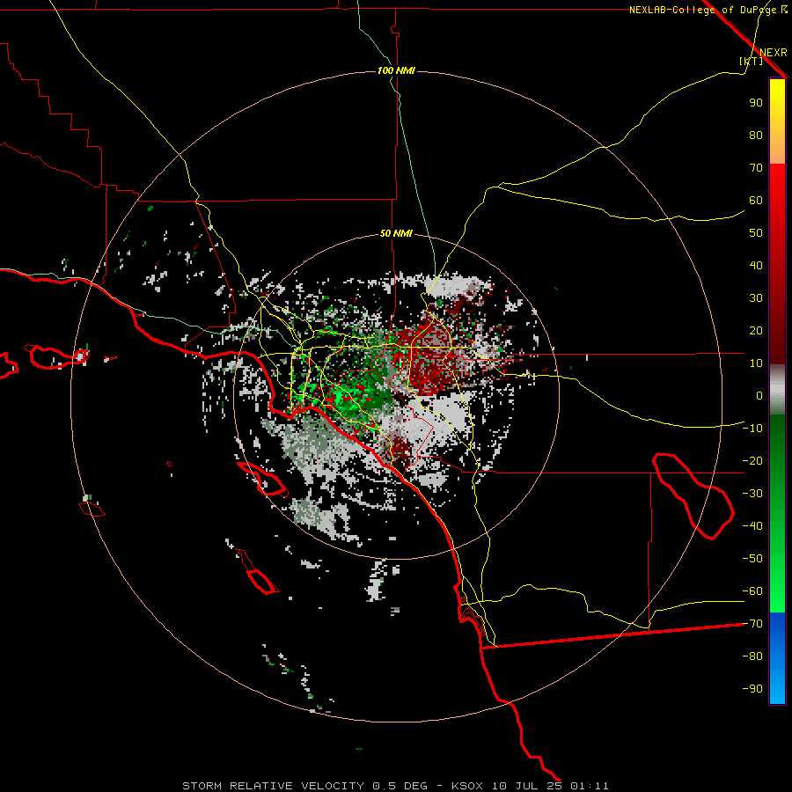Click the Storm Relative Velocity KSOX footer caption
This screenshot has width=792, height=792.
pos(395,786)
